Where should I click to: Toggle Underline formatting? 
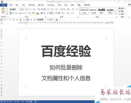16,13
